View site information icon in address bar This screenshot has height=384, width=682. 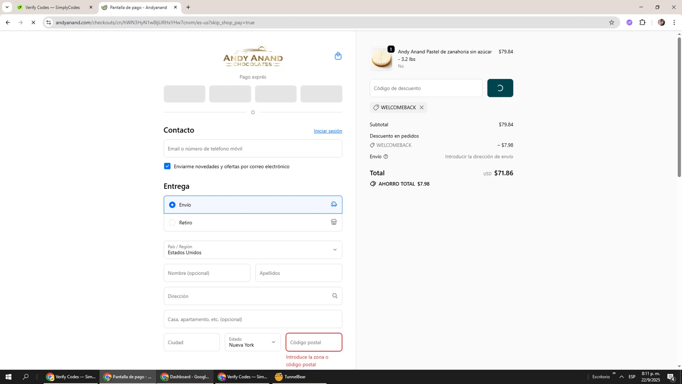(x=49, y=22)
